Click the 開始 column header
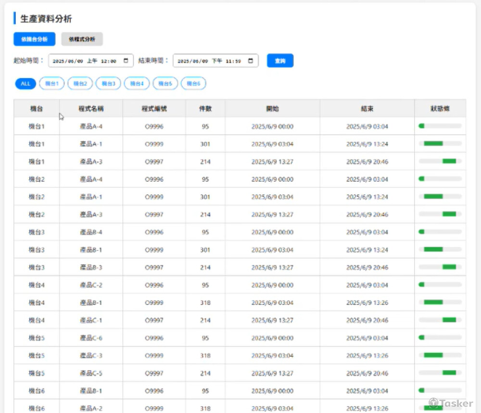The image size is (481, 413). pyautogui.click(x=272, y=109)
